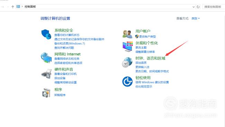Open 程序 category

pyautogui.click(x=58, y=90)
